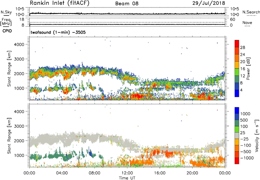
Task: Click the '1000' range tick on velocity panel
Action: click(19, 155)
